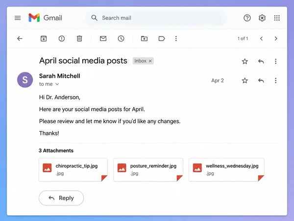Open posture_reminder.jpg attachment
This screenshot has width=294, height=221.
click(148, 170)
